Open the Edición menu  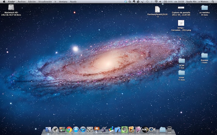coord(32,2)
